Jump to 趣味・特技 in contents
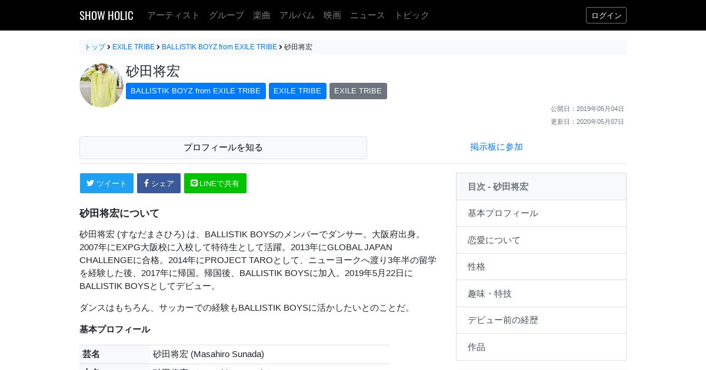706x370 pixels. coord(541,294)
